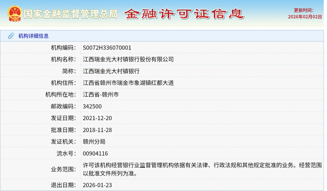Click the 邮政编码 label
Viewport: 327px width, 191px height.
[64, 106]
